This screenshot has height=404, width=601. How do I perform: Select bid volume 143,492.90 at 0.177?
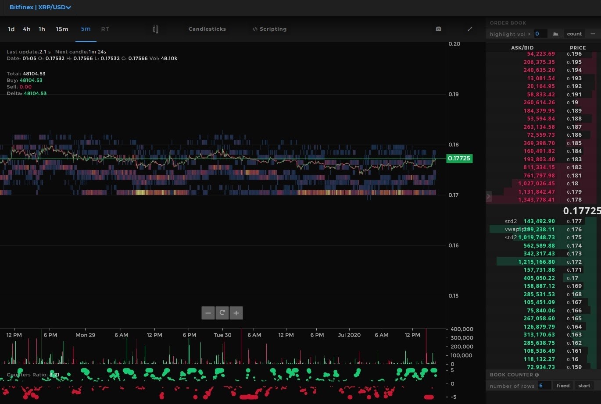pyautogui.click(x=539, y=221)
